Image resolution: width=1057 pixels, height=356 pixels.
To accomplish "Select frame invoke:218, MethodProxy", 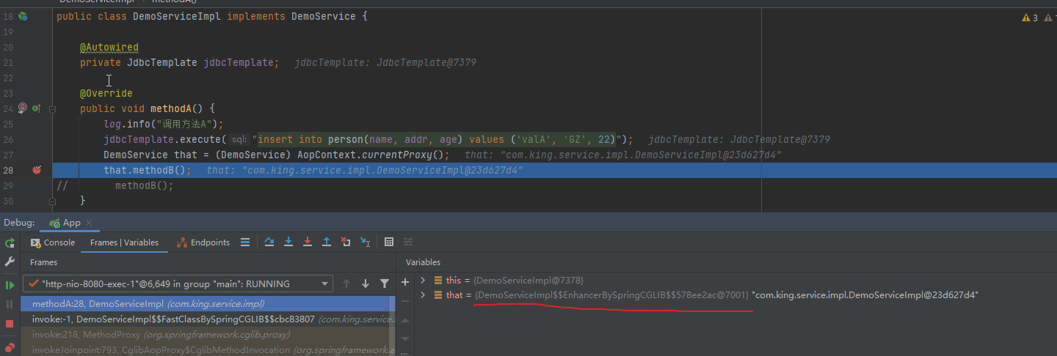I will [x=208, y=334].
